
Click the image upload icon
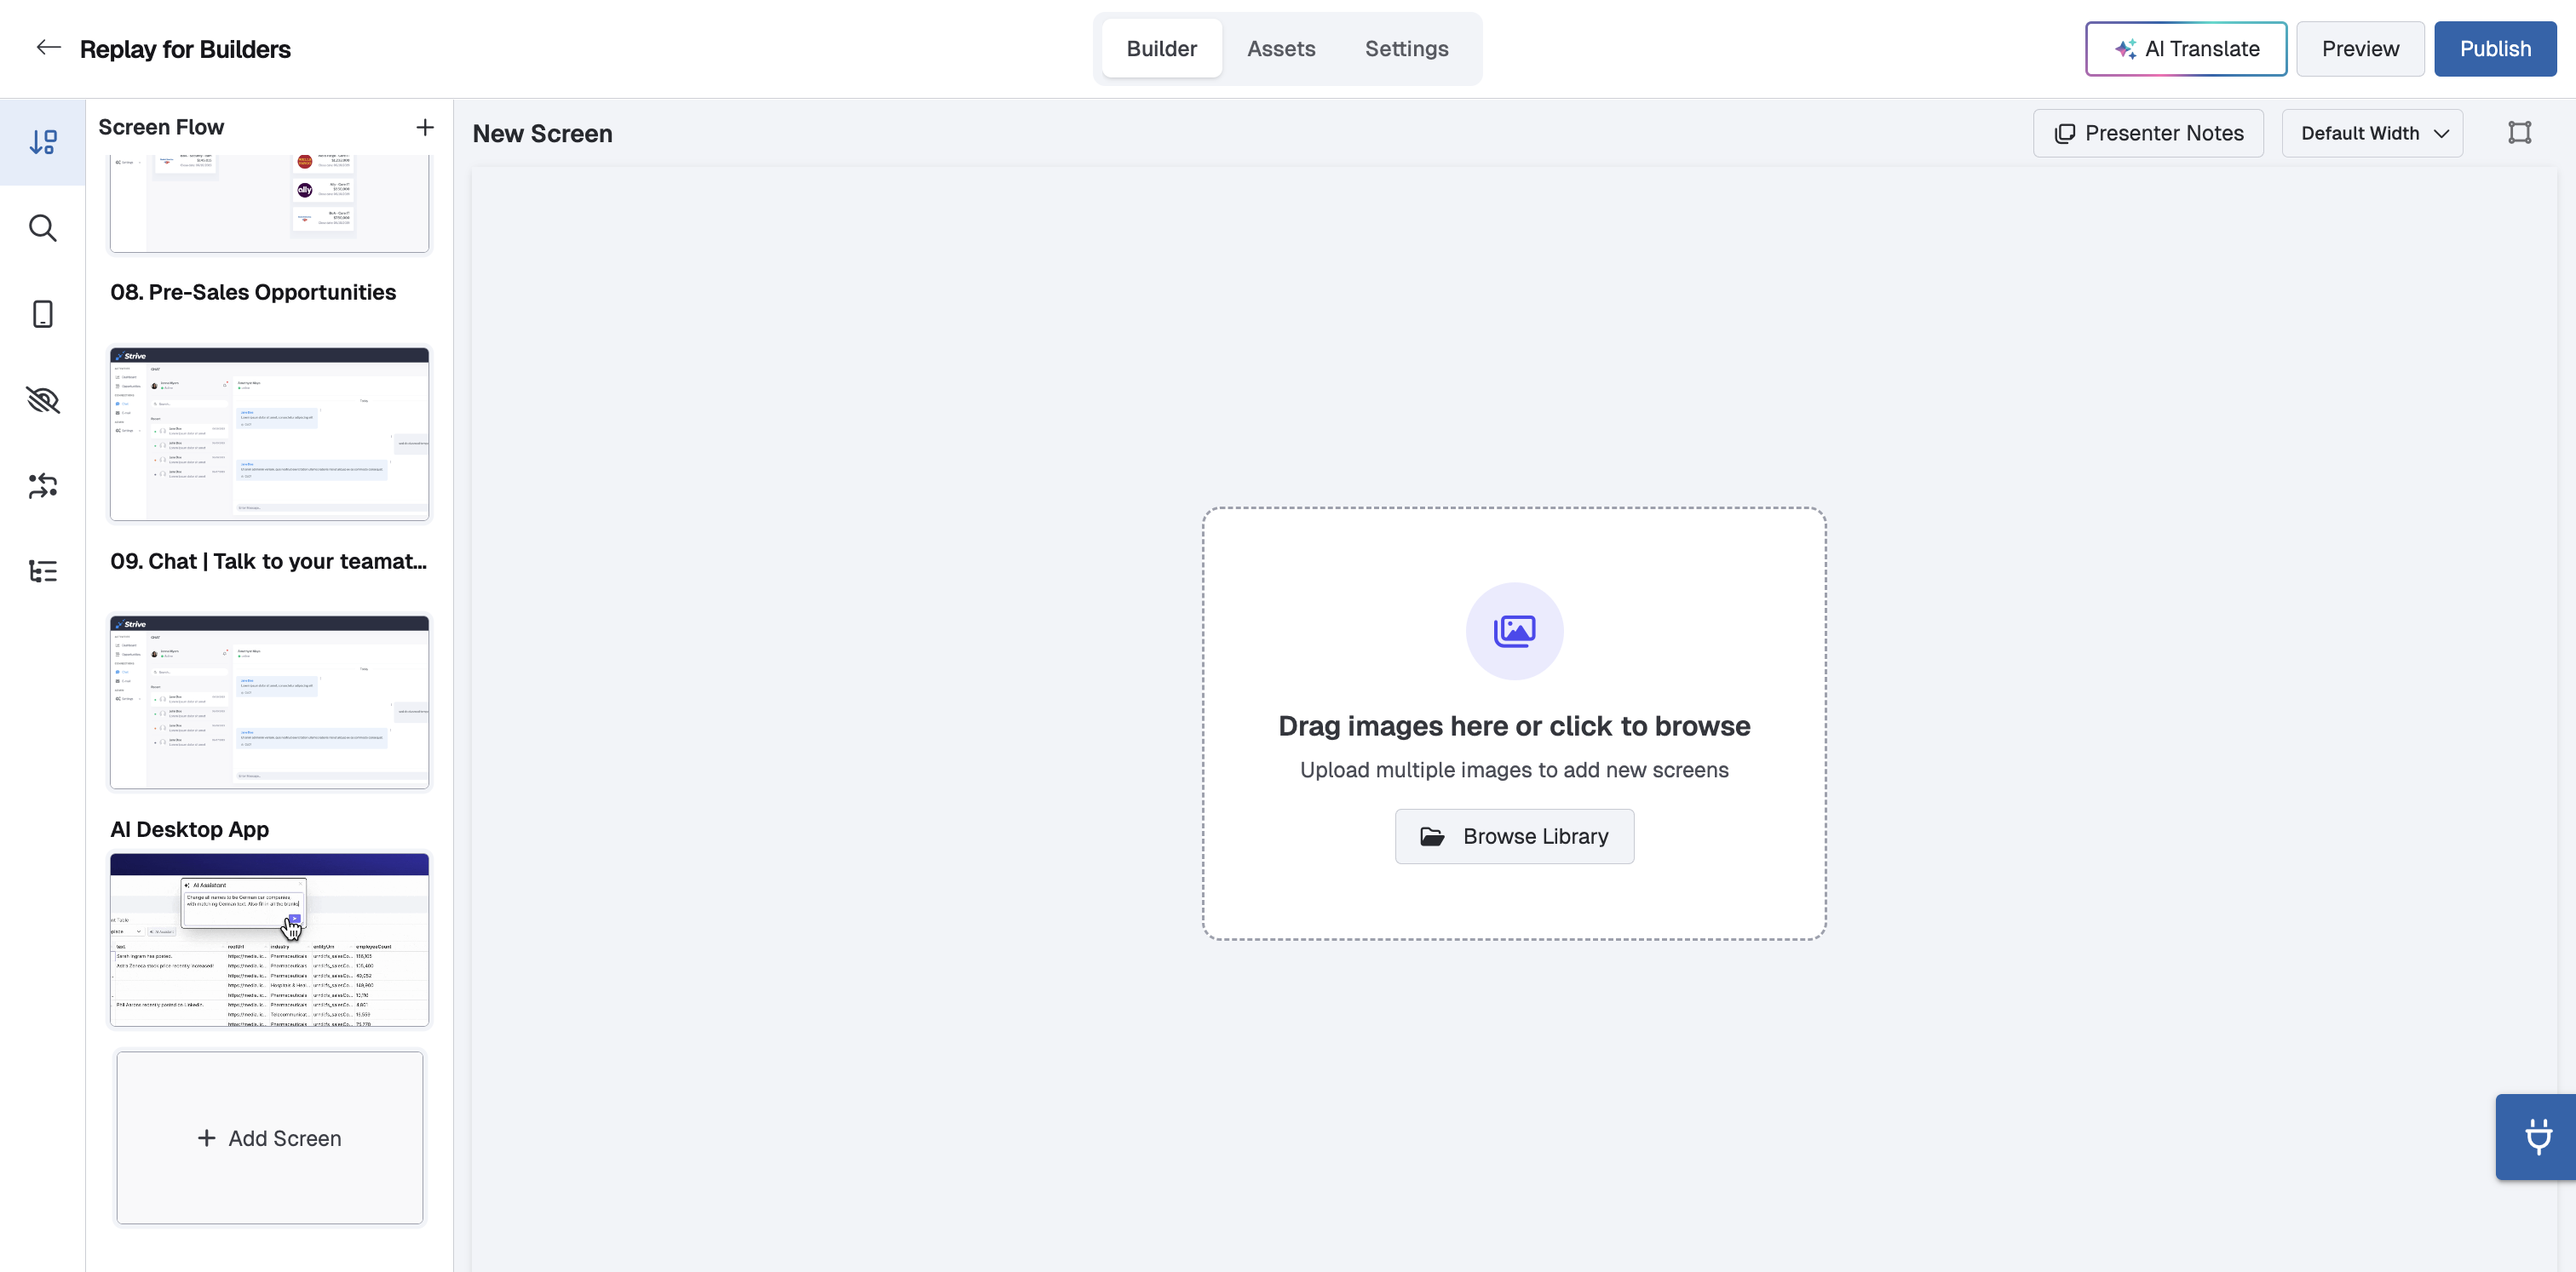1514,631
